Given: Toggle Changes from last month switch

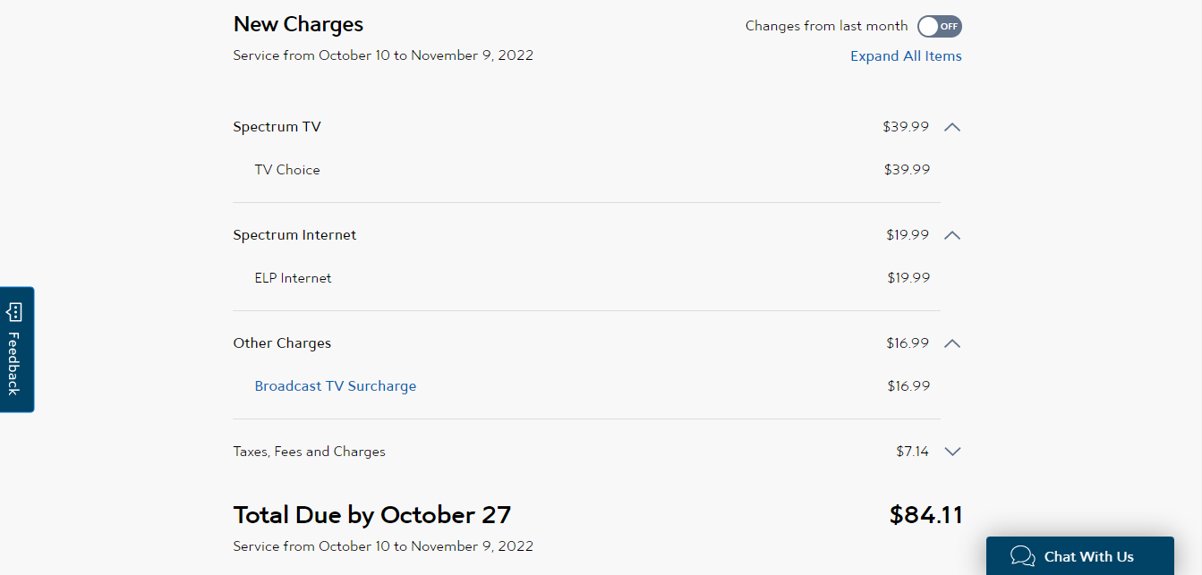Looking at the screenshot, I should pos(939,26).
